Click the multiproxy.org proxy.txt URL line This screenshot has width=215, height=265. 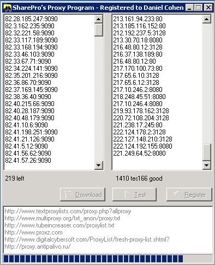62,218
